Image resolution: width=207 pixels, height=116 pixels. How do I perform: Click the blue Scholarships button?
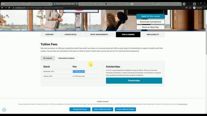point(134,81)
